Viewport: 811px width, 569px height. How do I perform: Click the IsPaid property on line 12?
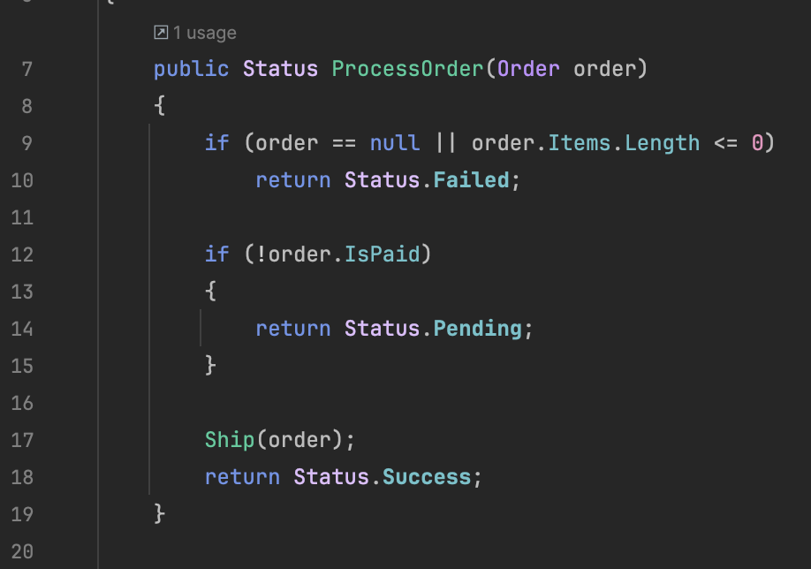point(383,254)
